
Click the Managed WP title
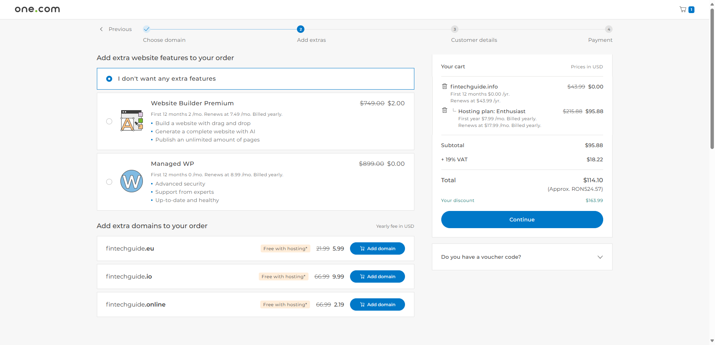[172, 164]
